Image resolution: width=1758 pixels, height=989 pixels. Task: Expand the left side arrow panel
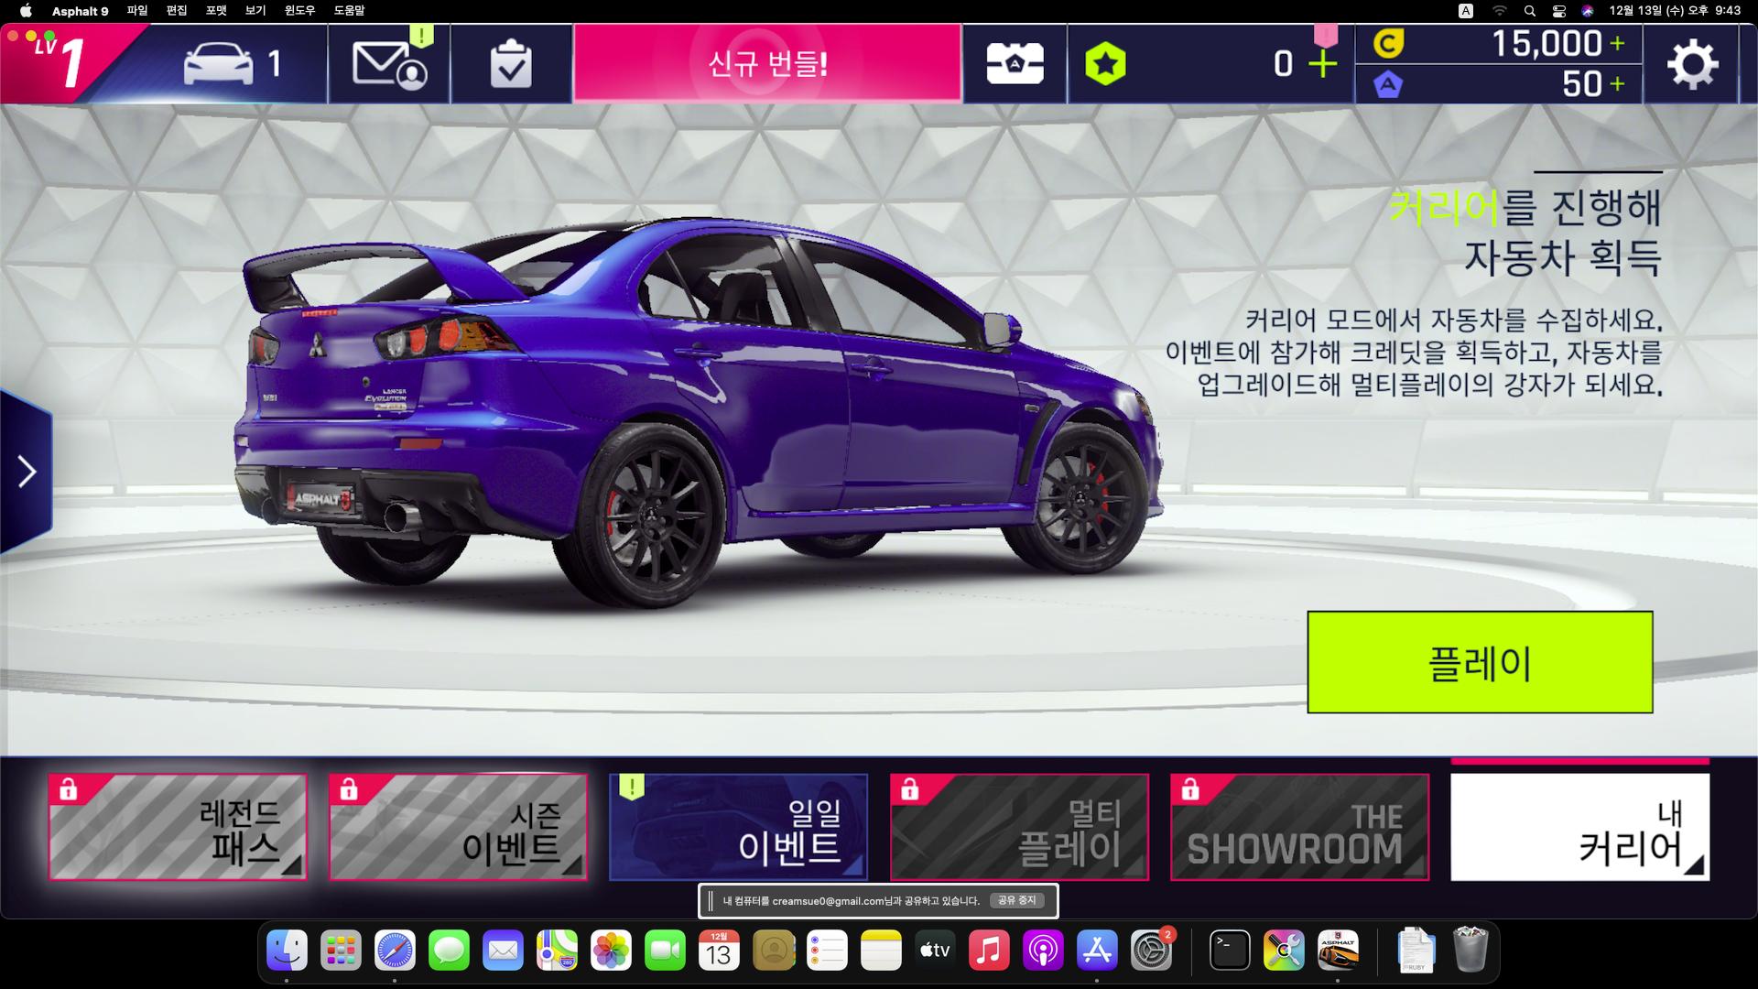[x=27, y=472]
